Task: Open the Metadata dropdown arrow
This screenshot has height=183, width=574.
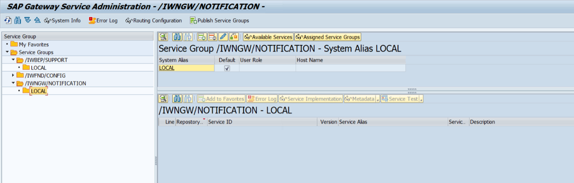Action: (378, 99)
